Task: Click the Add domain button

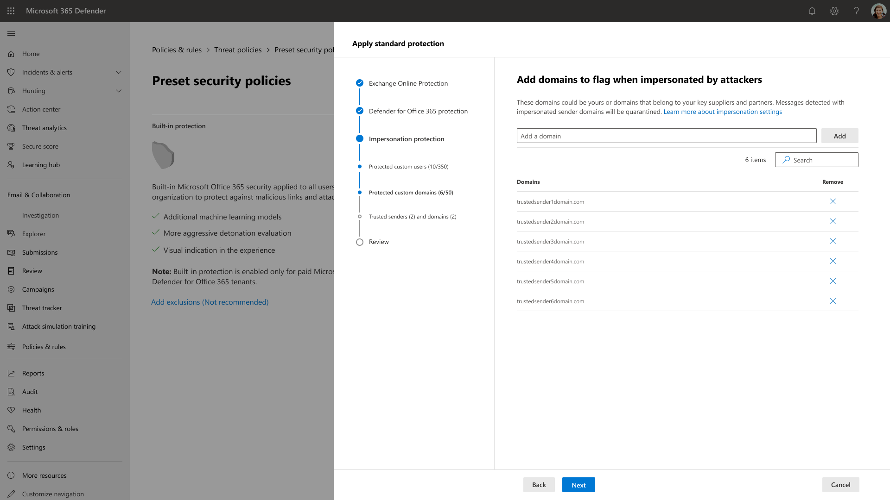Action: (839, 136)
